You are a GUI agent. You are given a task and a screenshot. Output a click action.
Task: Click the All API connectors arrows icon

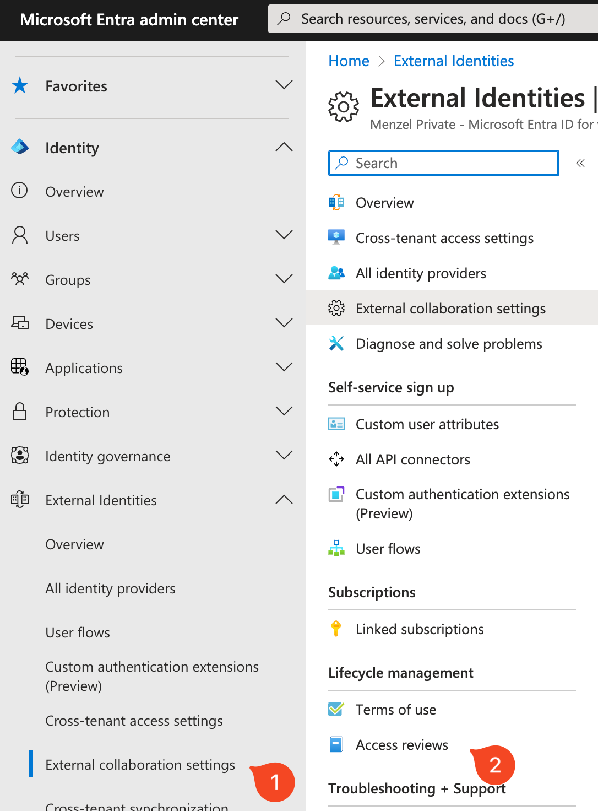[x=336, y=459]
